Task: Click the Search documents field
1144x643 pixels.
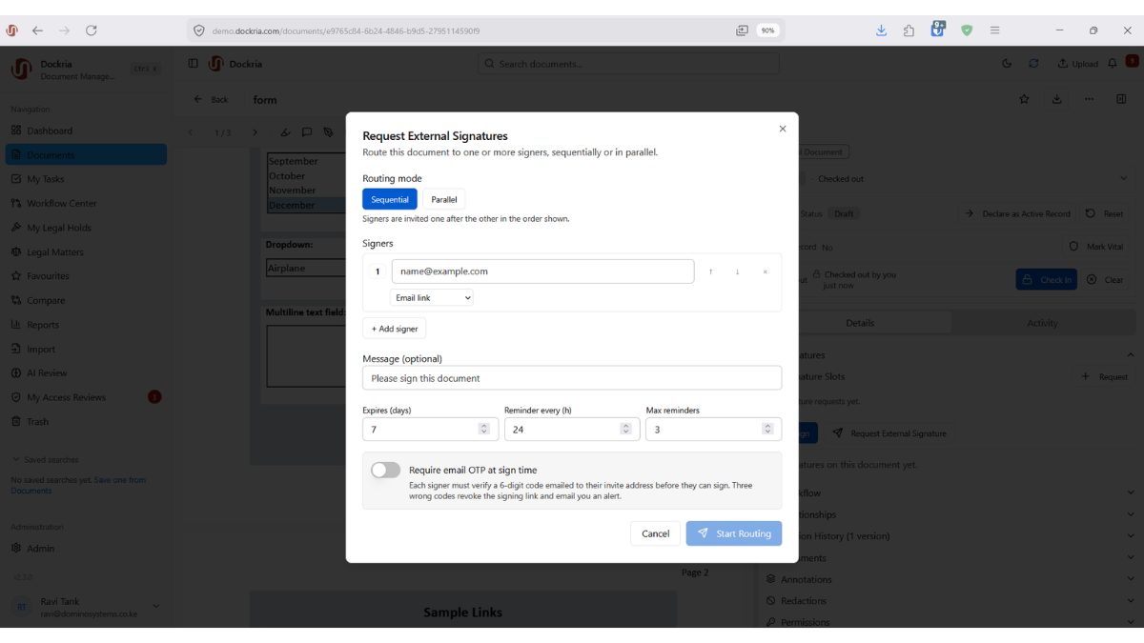Action: pos(628,64)
